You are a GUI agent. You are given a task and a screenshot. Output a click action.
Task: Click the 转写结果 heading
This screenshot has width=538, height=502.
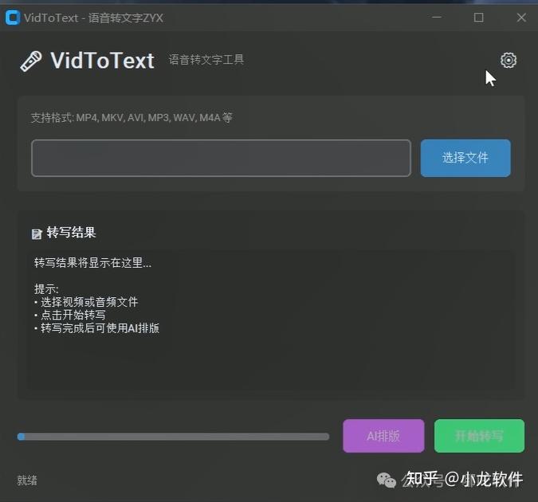pyautogui.click(x=71, y=233)
